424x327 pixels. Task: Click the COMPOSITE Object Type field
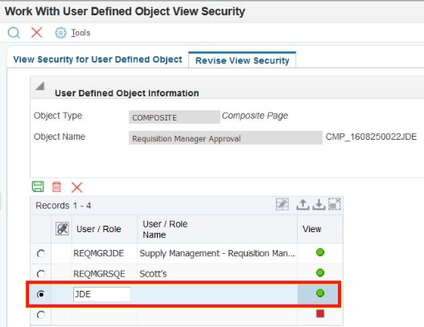[175, 117]
